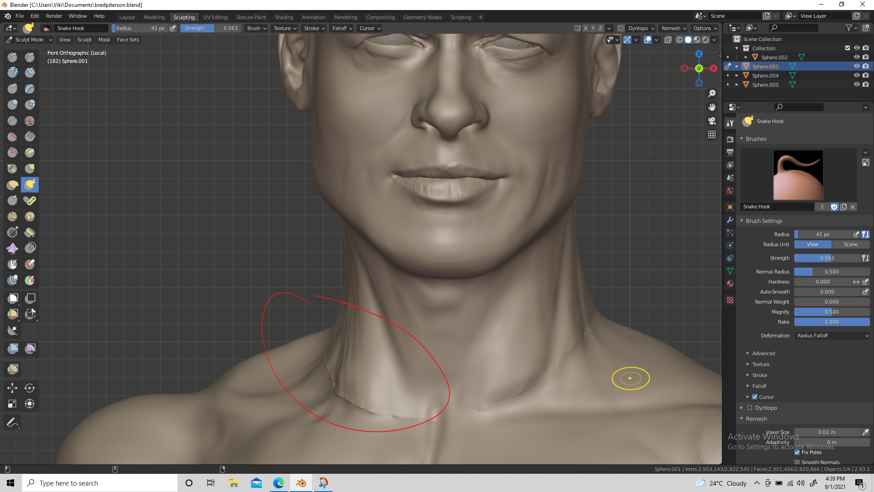Open the Sculpt Mode selector
Screen dimensions: 874x492
tap(29, 40)
